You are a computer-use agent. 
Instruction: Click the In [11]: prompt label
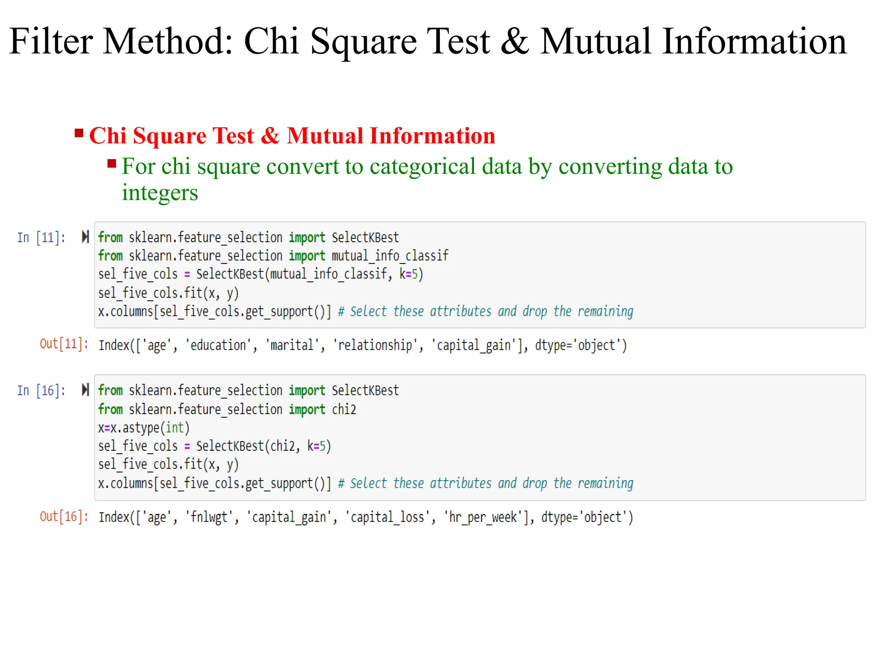(x=41, y=238)
